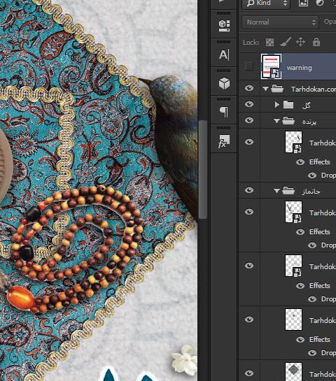336x381 pixels.
Task: Toggle Effects eye of third جانماز layer
Action: click(x=300, y=340)
